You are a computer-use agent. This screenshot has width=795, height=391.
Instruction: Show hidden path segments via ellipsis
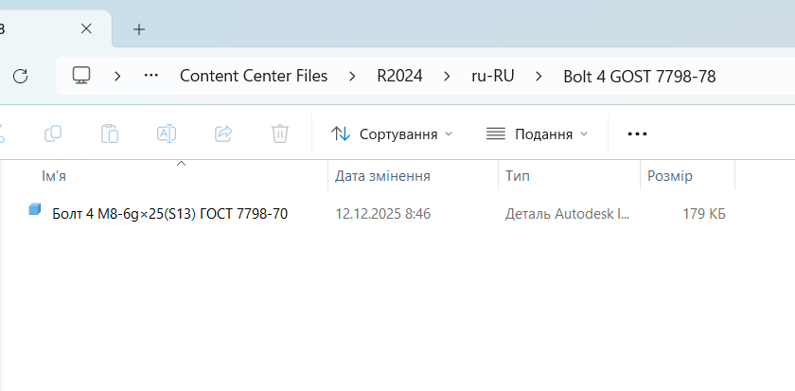pos(151,76)
